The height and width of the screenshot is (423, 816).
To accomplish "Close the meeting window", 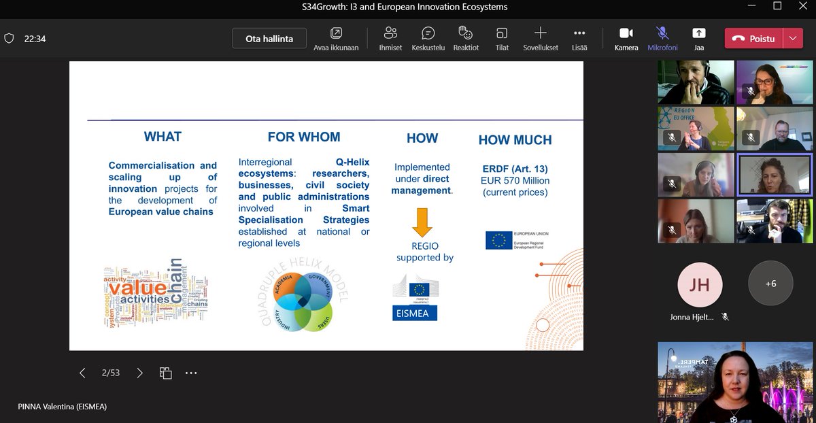I will point(804,6).
